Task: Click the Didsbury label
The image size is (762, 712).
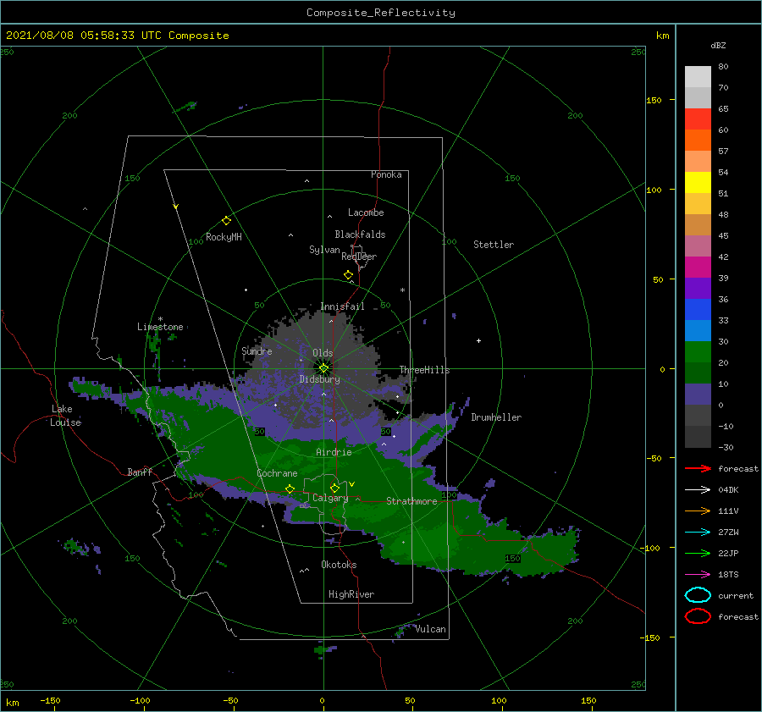Action: 319,379
